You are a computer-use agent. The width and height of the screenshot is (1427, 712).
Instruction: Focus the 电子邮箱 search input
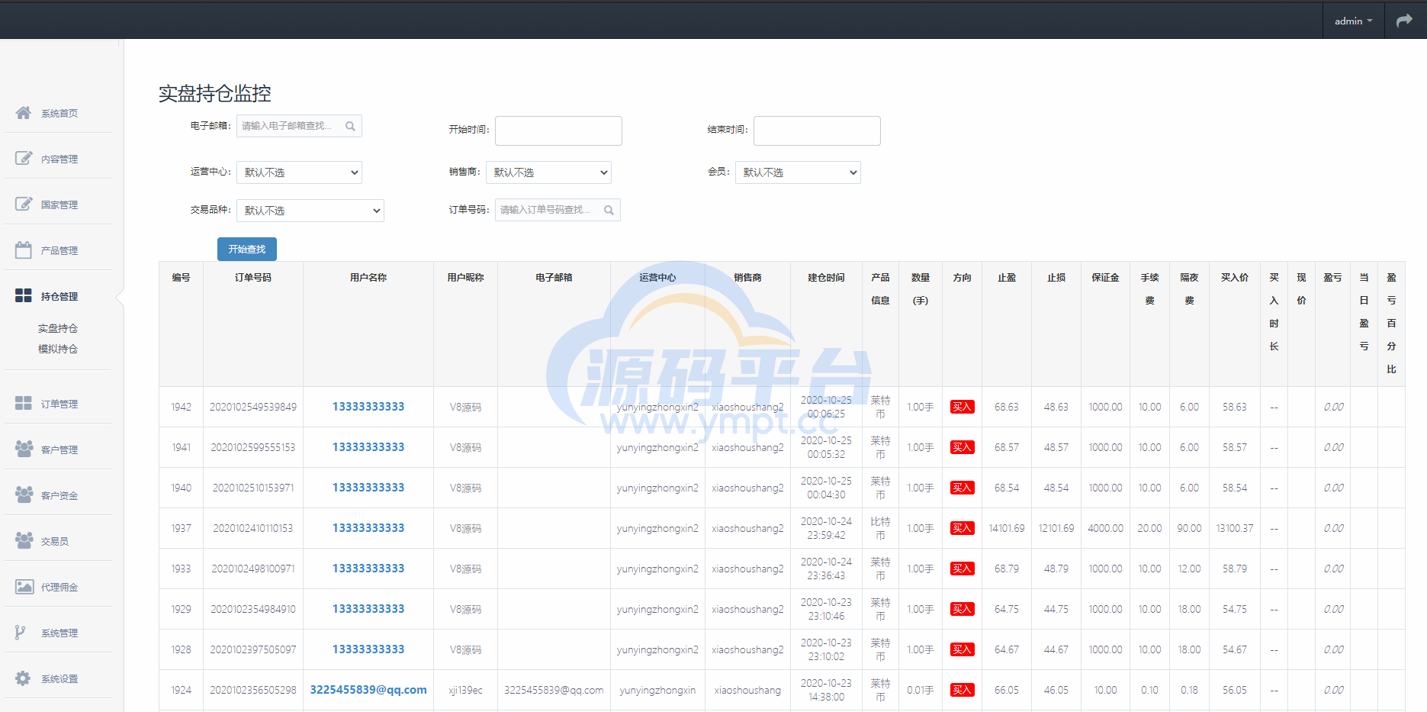pyautogui.click(x=299, y=126)
